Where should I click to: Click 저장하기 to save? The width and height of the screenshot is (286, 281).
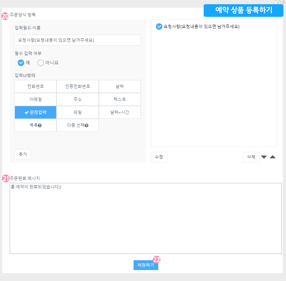[x=146, y=265]
